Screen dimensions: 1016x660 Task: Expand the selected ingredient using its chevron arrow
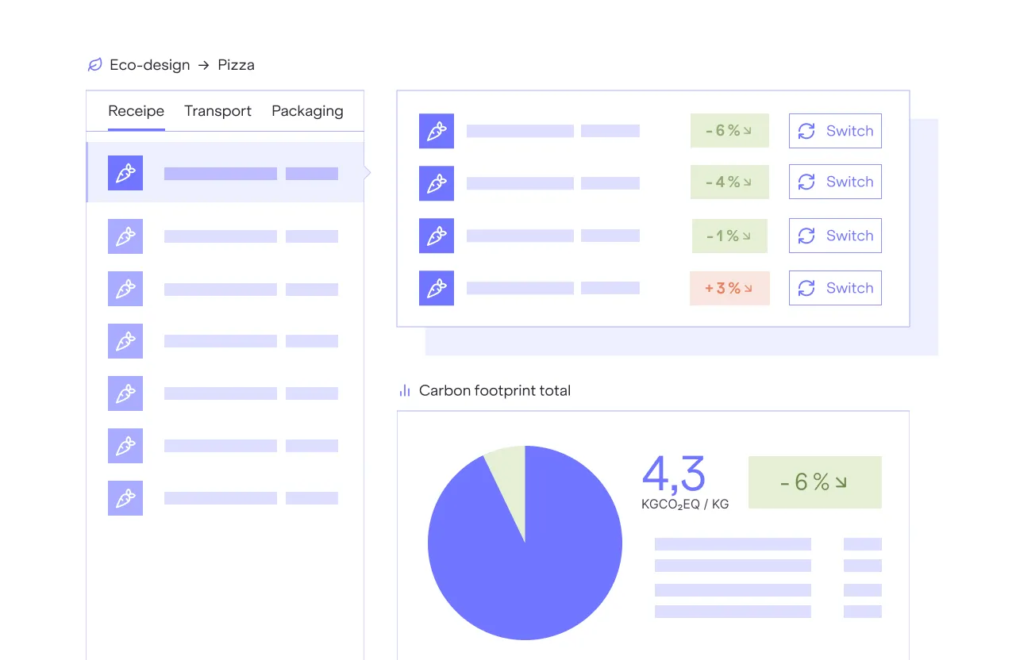click(x=366, y=172)
